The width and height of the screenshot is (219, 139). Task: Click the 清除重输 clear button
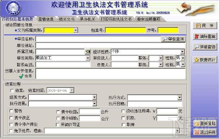[205, 36]
